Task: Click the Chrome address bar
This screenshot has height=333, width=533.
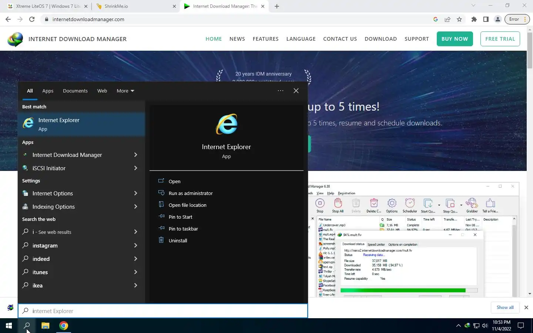Action: (237, 19)
